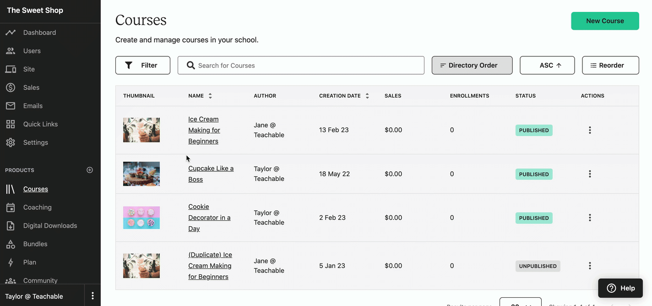Open Emails envelope icon

(x=11, y=106)
